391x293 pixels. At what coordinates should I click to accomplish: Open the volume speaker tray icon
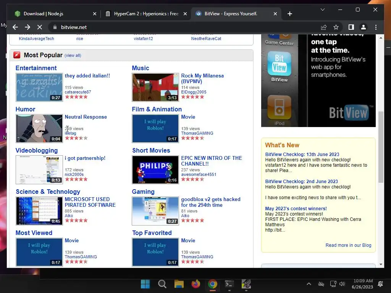tap(342, 284)
